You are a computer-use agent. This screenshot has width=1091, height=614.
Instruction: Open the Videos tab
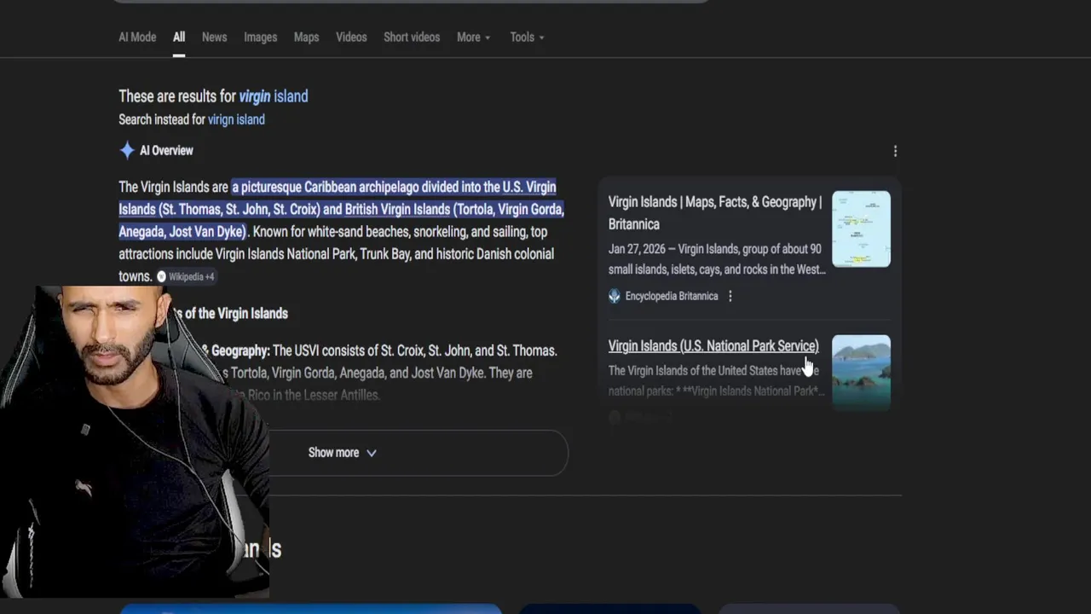[x=351, y=38]
